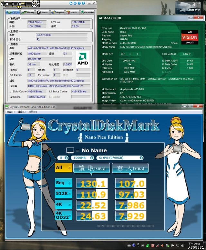Click the 512K write result 97.03
This screenshot has width=206, height=250.
click(131, 194)
